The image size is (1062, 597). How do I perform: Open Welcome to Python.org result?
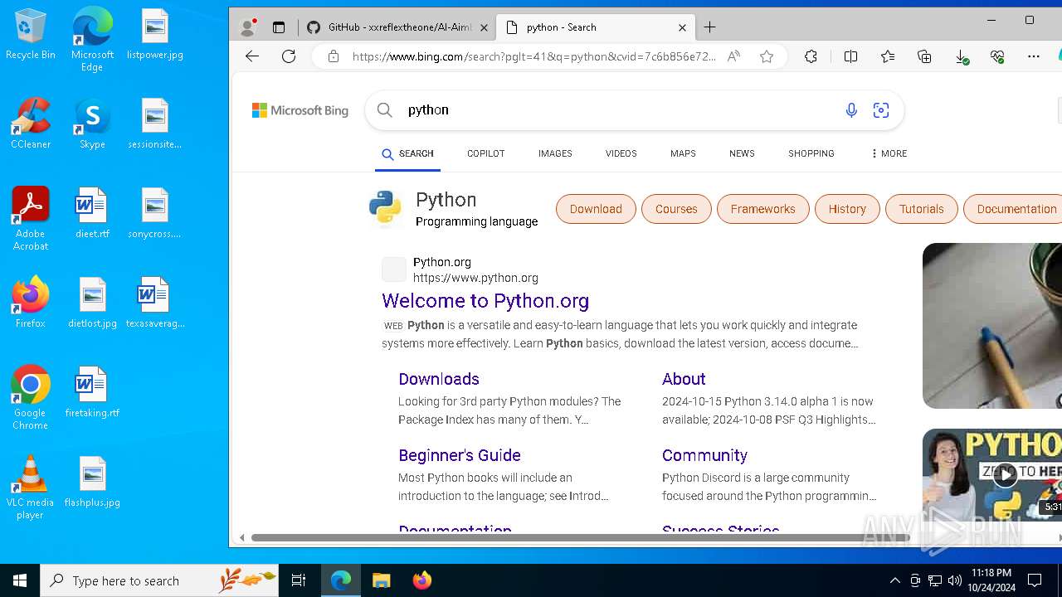[x=485, y=301]
